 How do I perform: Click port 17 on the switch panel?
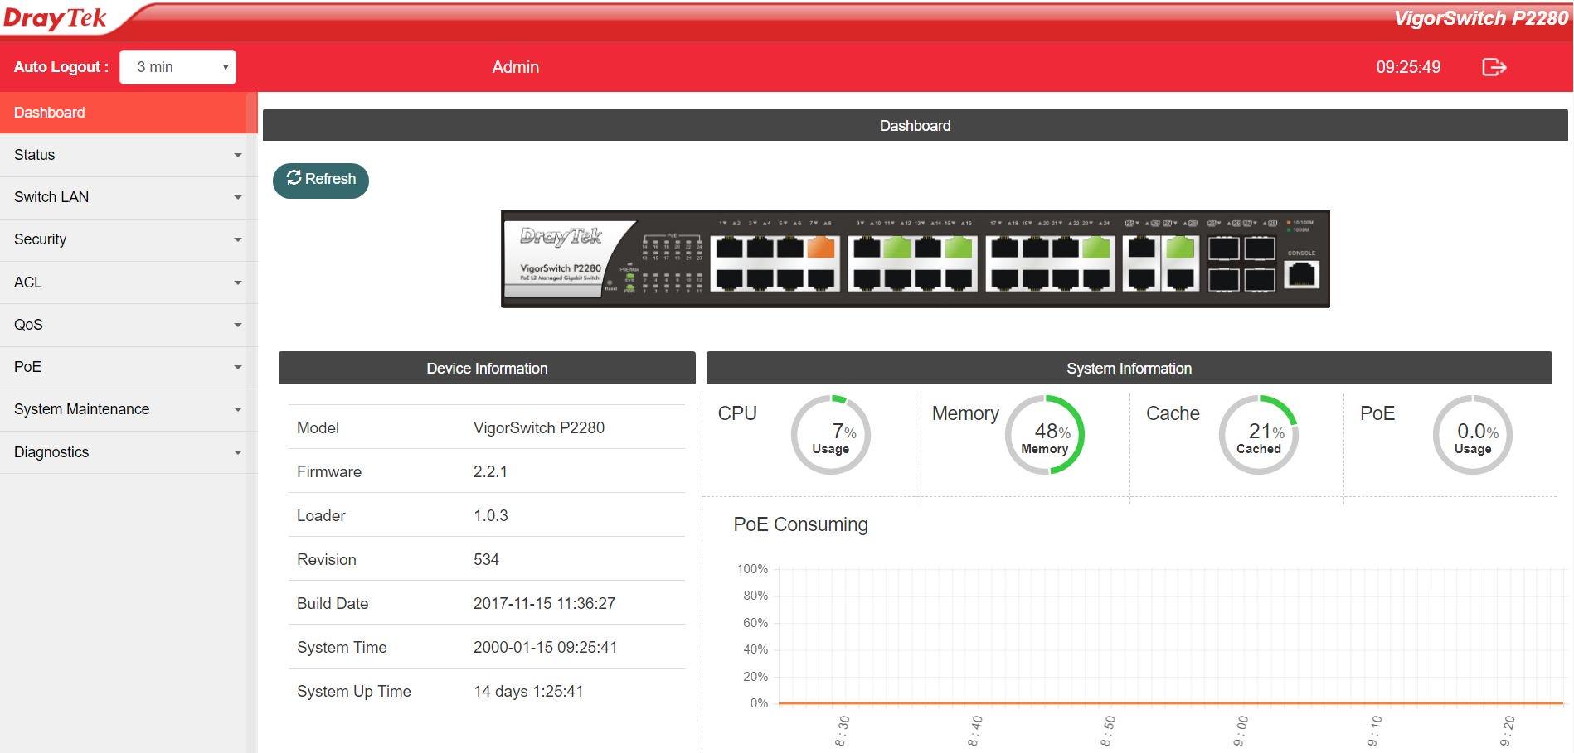1004,247
